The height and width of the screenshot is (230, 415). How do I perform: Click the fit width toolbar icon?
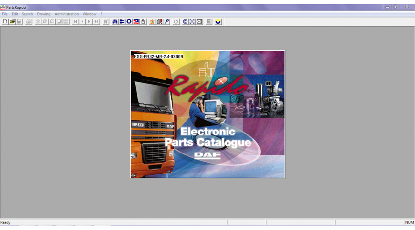tap(66, 21)
